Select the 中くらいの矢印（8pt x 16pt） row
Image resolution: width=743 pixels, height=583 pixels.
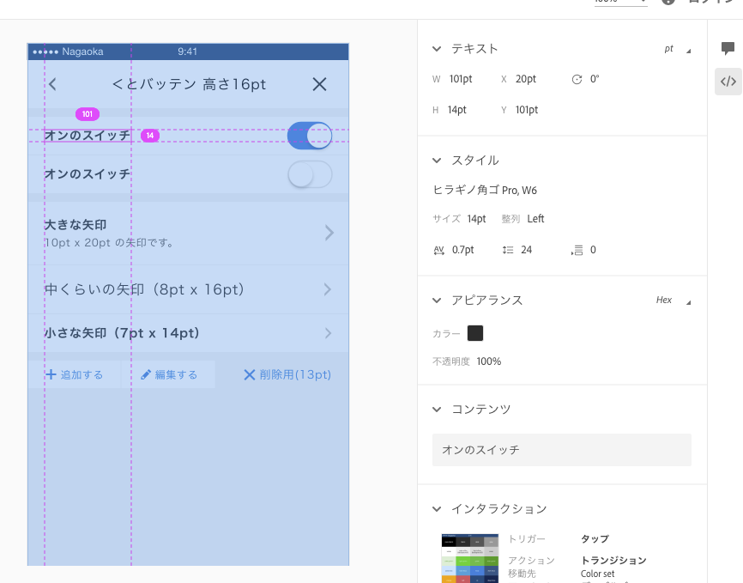189,289
